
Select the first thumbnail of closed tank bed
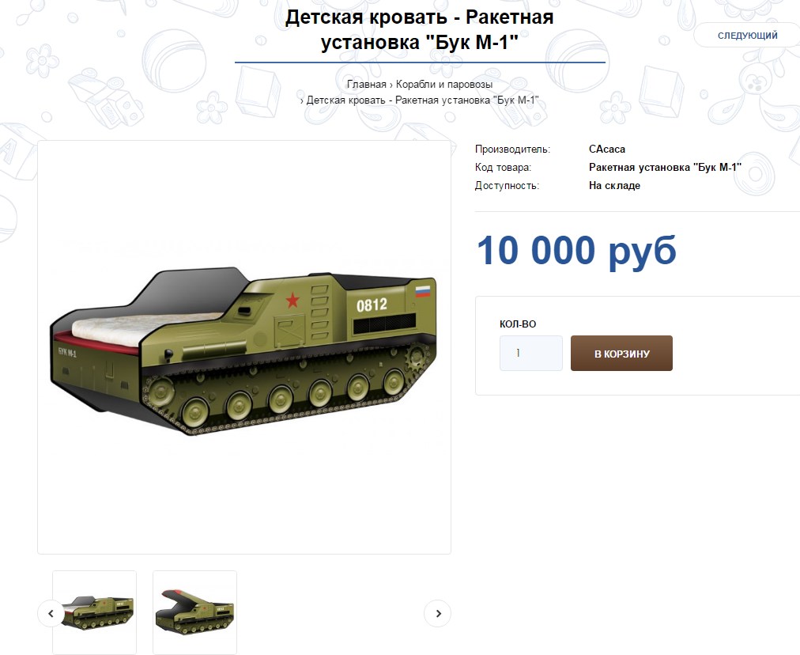[x=94, y=612]
